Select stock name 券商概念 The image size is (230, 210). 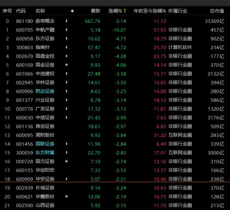pos(45,21)
